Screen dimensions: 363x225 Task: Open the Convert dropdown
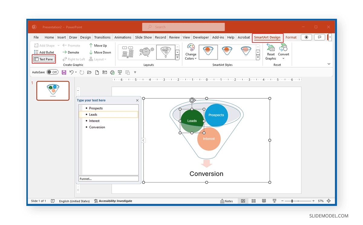pyautogui.click(x=283, y=52)
